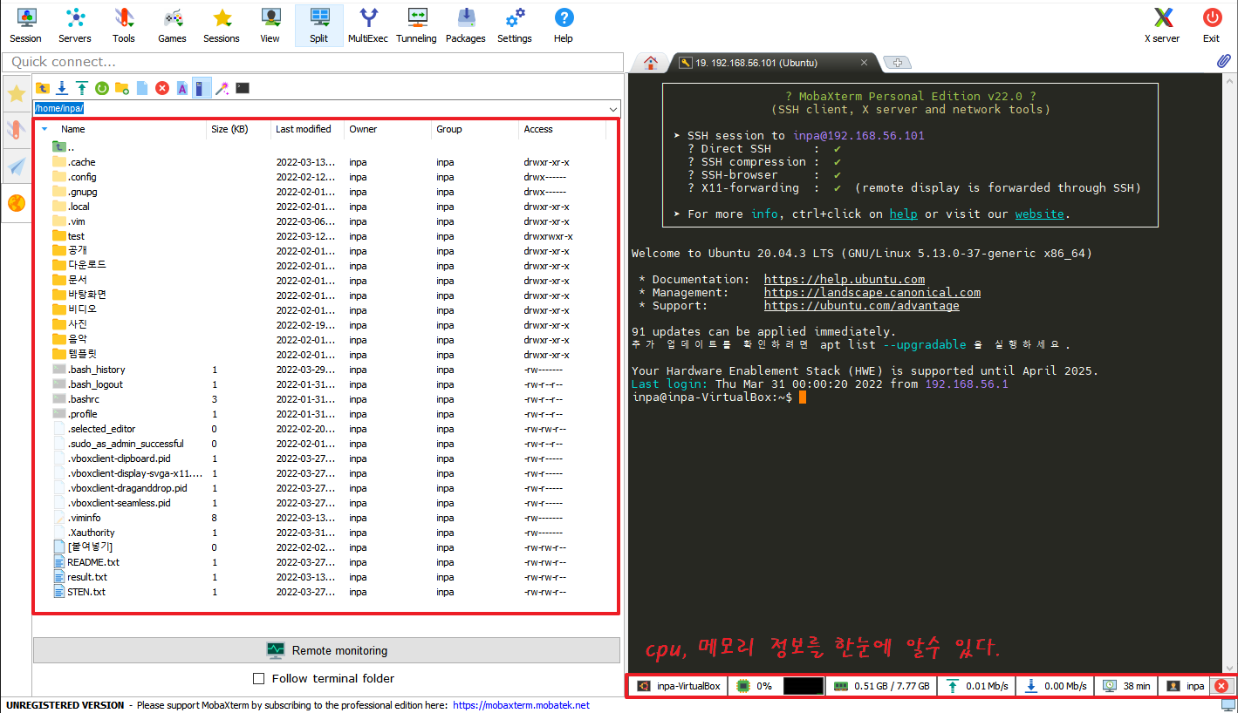Go to parent folder in SFTP toolbar
The image size is (1238, 713).
43,88
